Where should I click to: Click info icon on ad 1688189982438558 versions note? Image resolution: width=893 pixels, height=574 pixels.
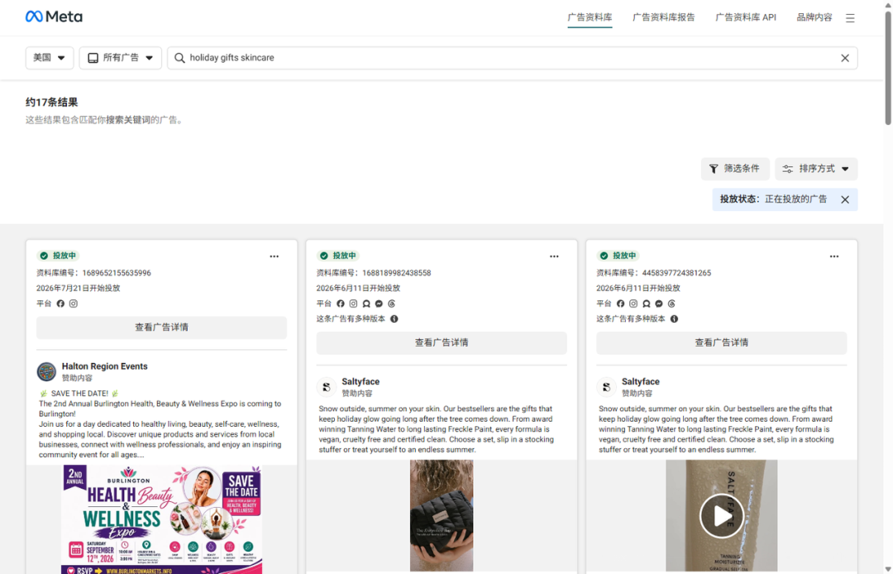(394, 319)
